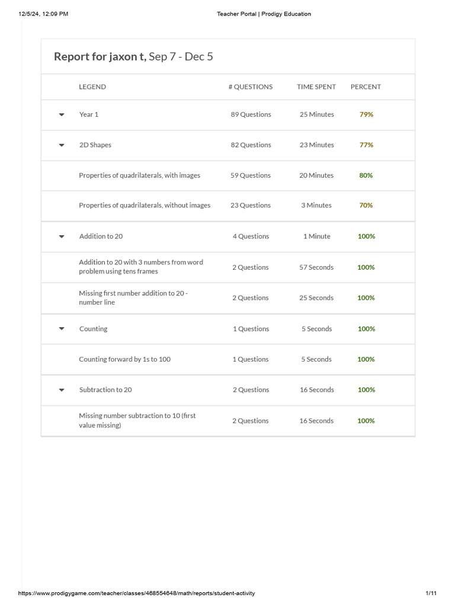Click the PERCENT column header
Screen dimensions: 455x607
point(366,87)
